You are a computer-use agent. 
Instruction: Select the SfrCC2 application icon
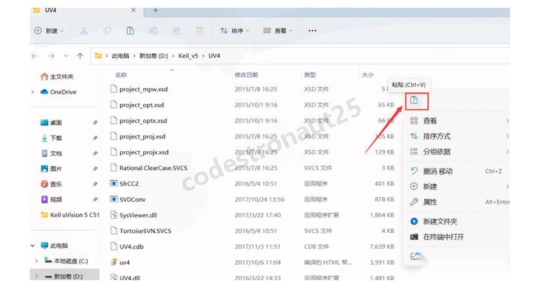point(114,184)
